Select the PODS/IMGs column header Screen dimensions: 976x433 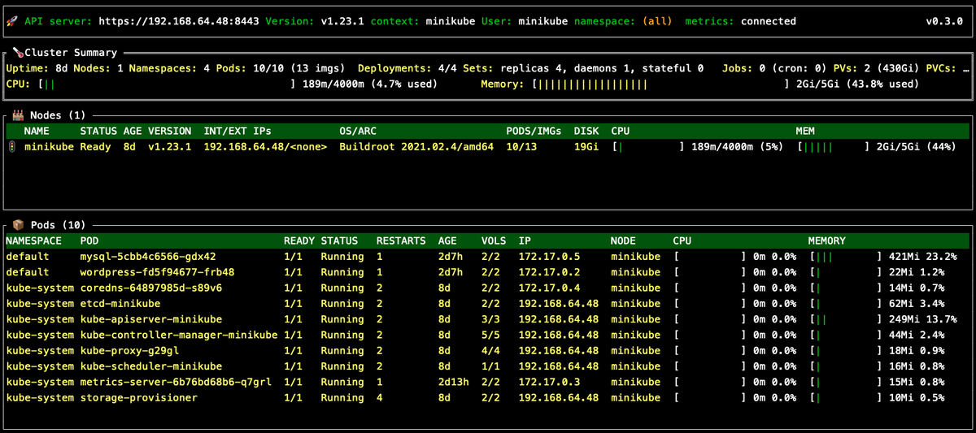534,131
